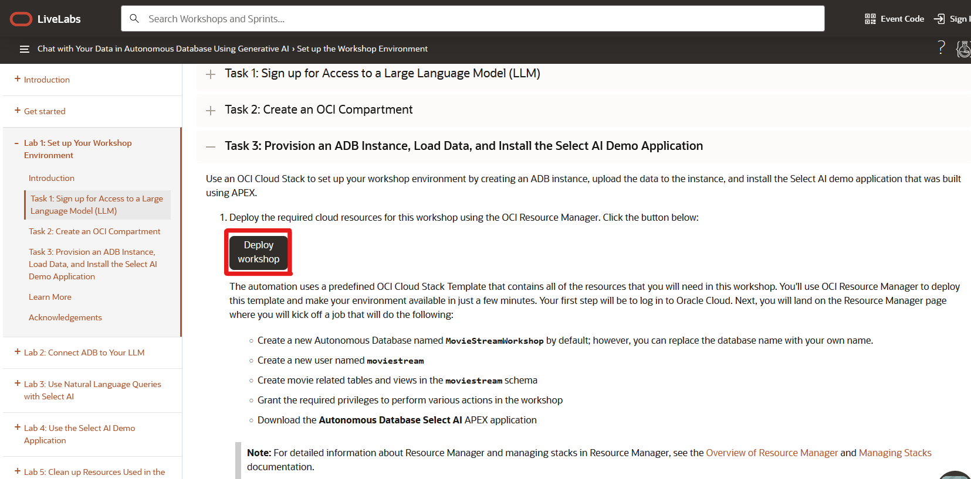Expand Task 2 Create an OCI Compartment
971x479 pixels.
point(211,111)
